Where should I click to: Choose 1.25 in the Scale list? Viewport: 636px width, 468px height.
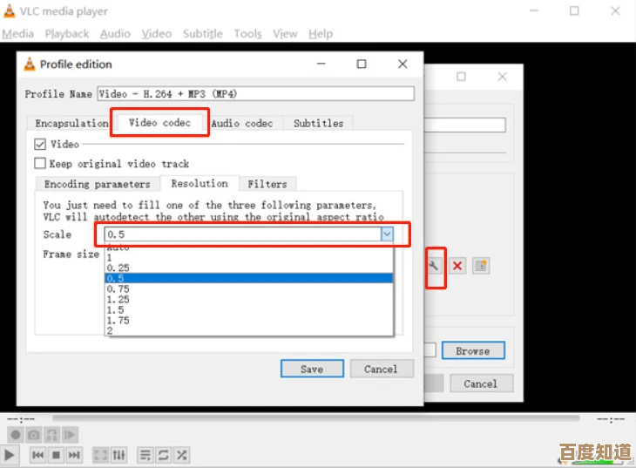[118, 299]
